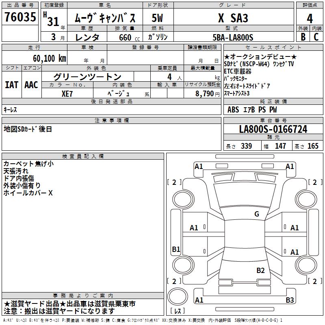
Task: Click the car name ムーヴキャンバス
Action: pyautogui.click(x=105, y=18)
